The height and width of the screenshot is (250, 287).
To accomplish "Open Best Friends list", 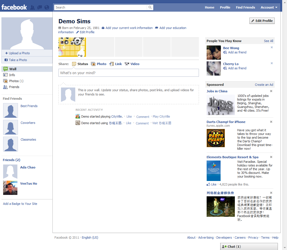I will coord(29,106).
